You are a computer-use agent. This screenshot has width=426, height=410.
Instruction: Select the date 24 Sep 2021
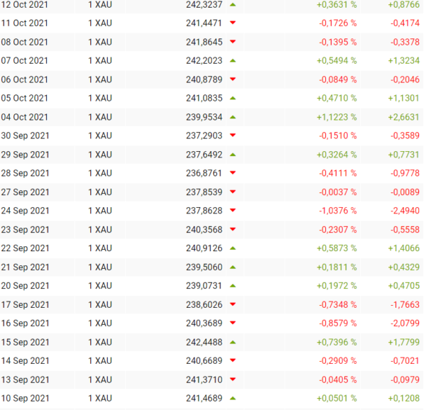[x=25, y=211]
